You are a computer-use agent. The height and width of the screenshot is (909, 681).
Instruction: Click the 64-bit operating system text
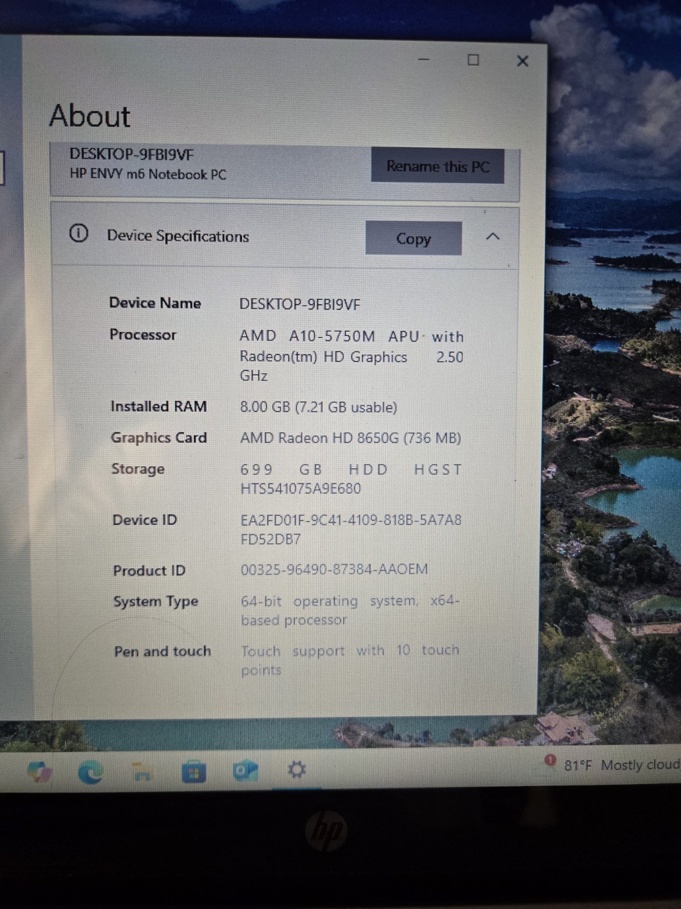coord(350,610)
